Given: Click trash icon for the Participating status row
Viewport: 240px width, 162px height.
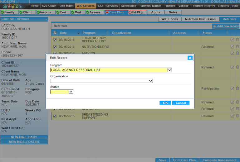Looking at the screenshot, I should (237, 88).
